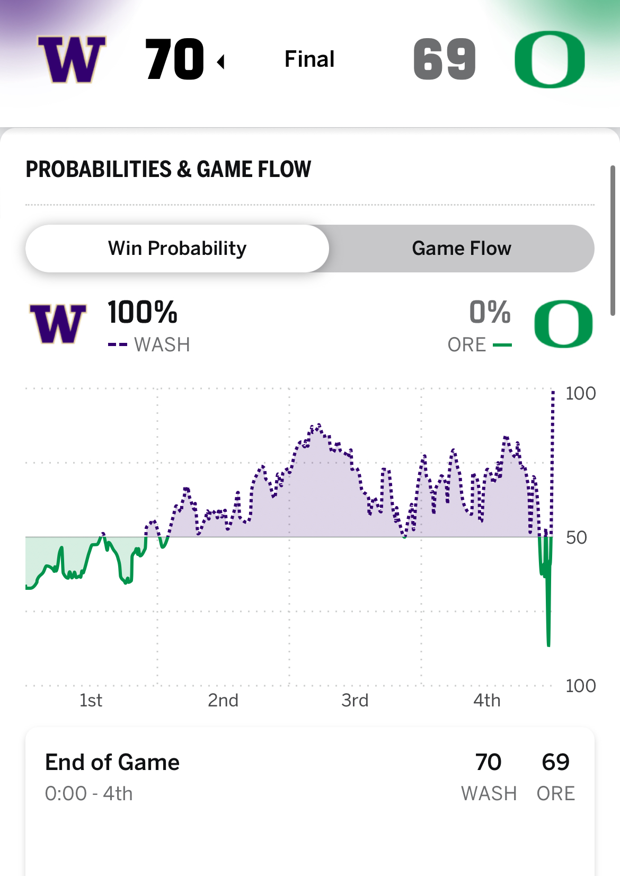The width and height of the screenshot is (620, 876).
Task: Select the Win Probability toggle
Action: (177, 249)
